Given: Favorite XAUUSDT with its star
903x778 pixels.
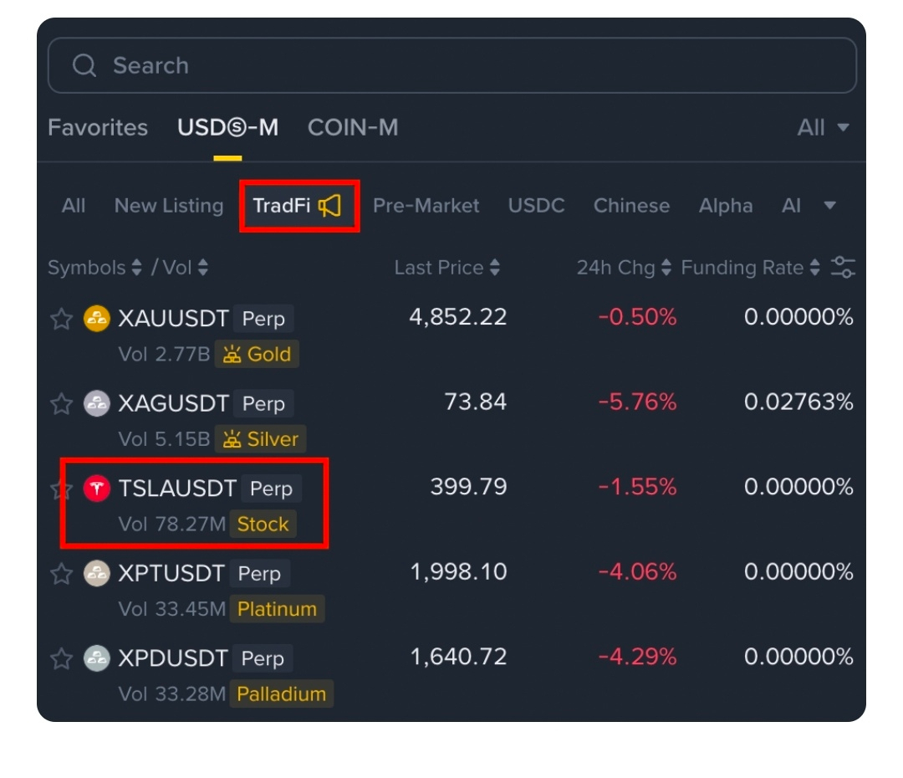Looking at the screenshot, I should pyautogui.click(x=62, y=319).
